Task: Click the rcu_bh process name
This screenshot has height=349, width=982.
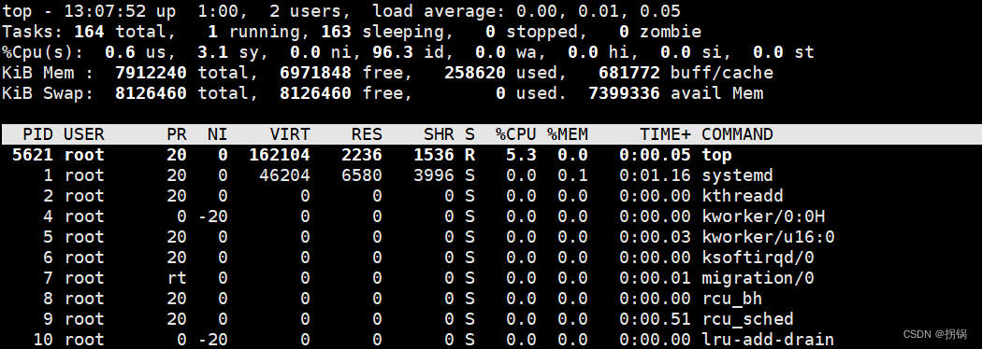Action: (732, 299)
